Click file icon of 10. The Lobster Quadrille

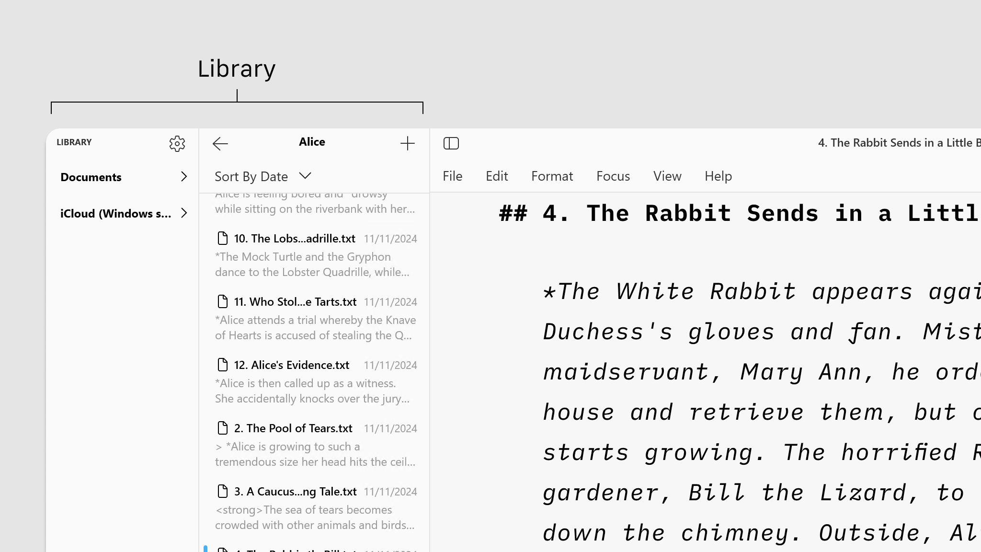pyautogui.click(x=223, y=238)
